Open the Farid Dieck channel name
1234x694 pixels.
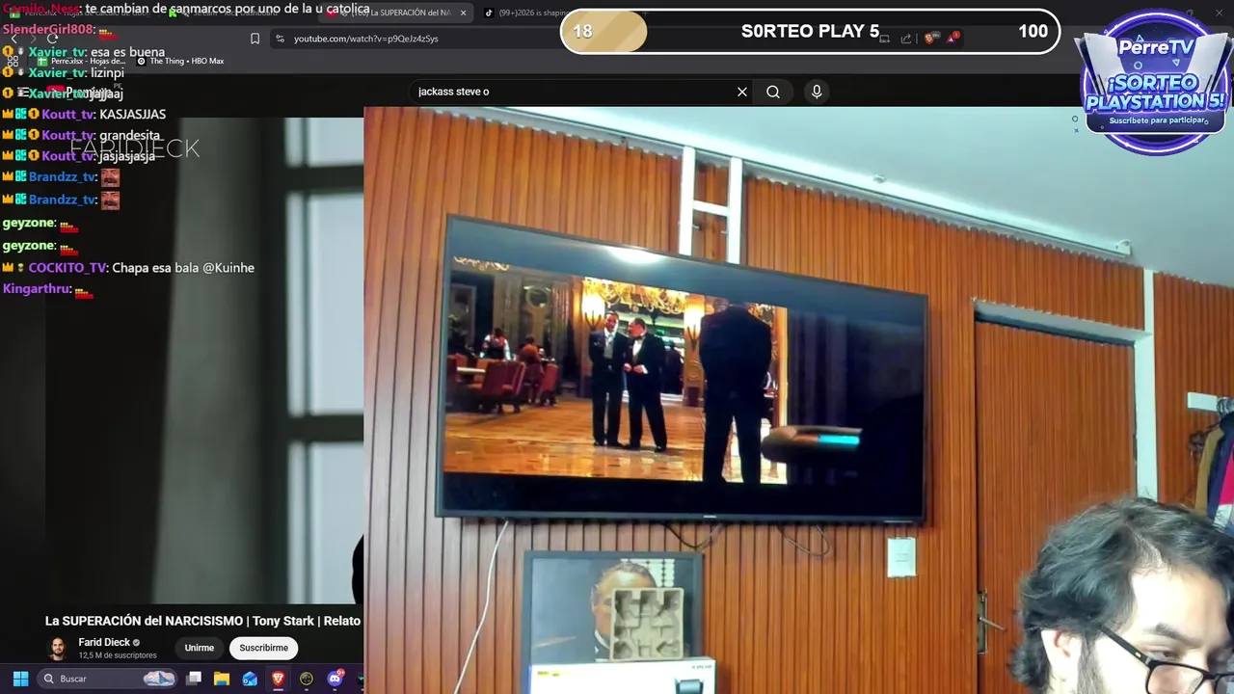[104, 642]
